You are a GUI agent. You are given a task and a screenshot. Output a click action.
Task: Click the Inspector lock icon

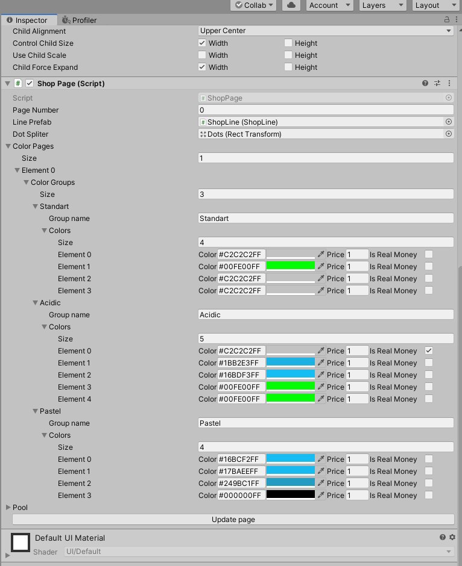pos(447,19)
